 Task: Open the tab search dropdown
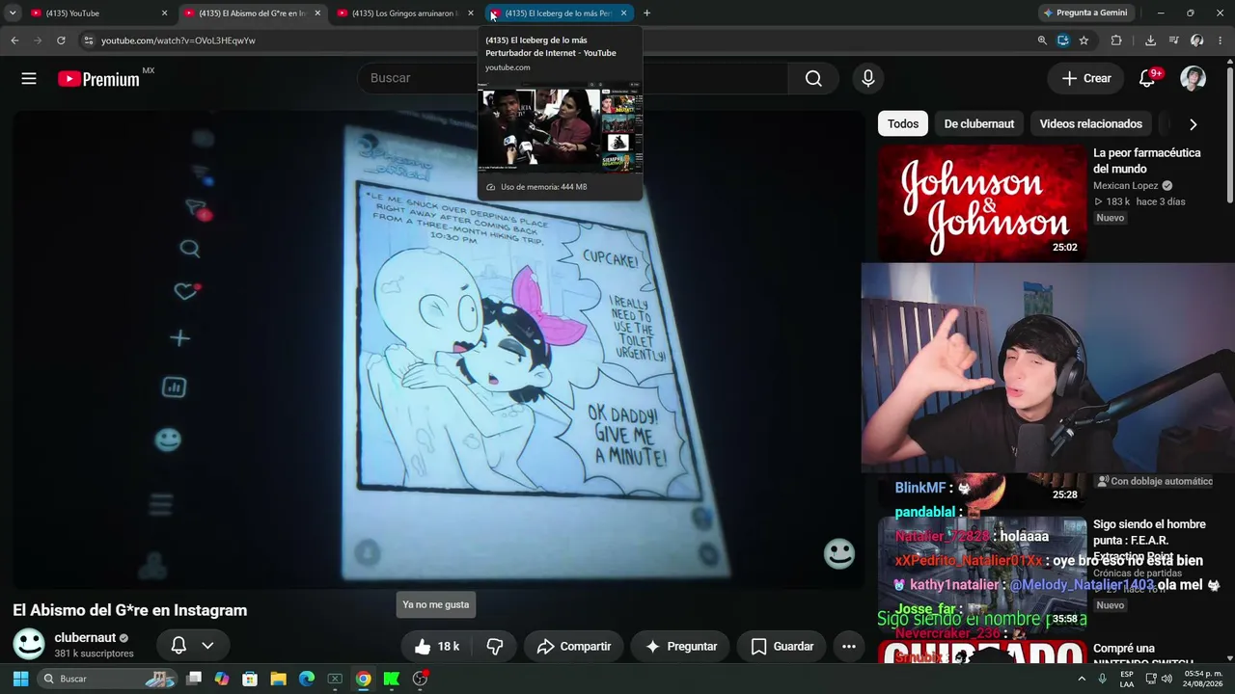coord(13,13)
